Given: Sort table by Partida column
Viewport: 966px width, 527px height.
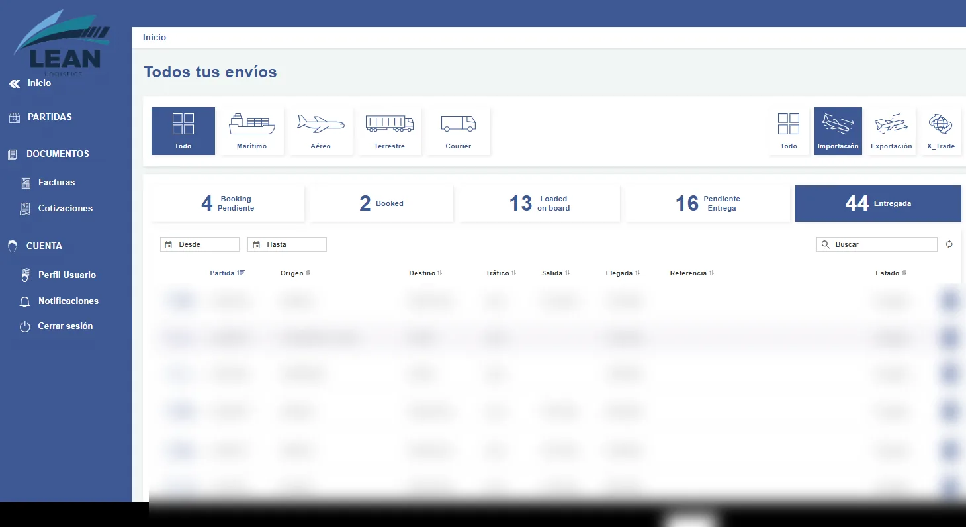Looking at the screenshot, I should tap(227, 273).
